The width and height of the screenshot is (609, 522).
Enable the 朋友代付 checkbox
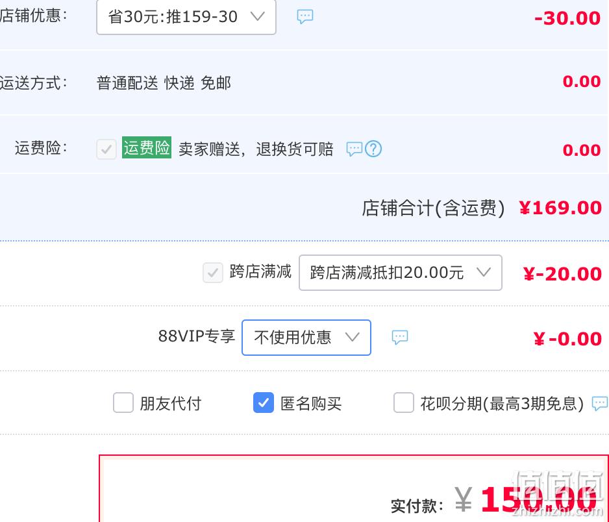point(123,403)
